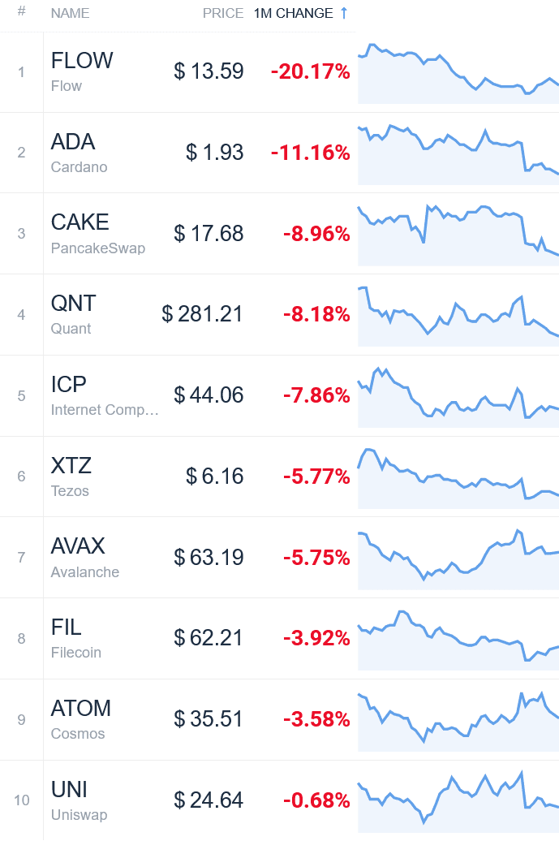Click the ATOM $ 35.51 price

[209, 719]
